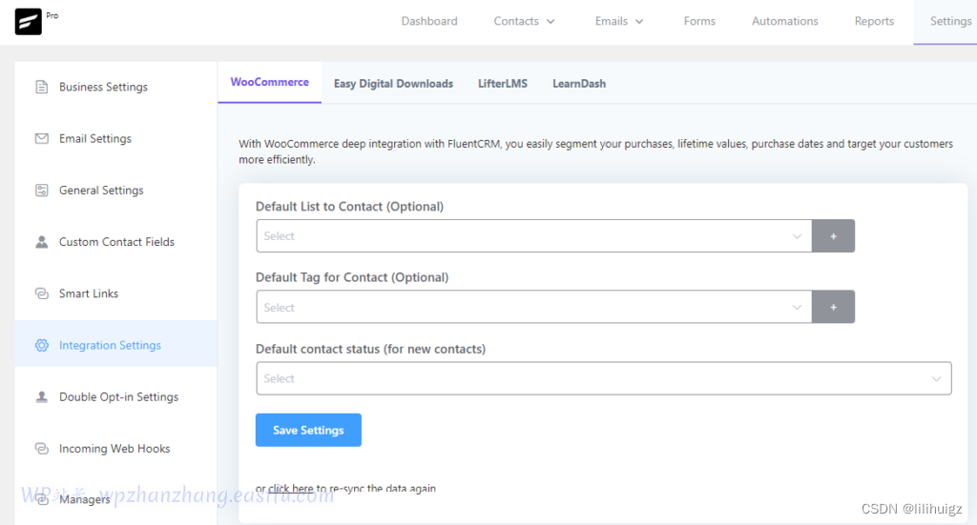This screenshot has width=977, height=525.
Task: Click the chevron in the Default List select
Action: tap(797, 236)
